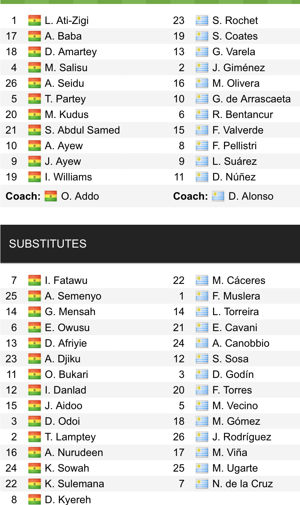Click Uruguay flag beside S. Rochet
Screen dimensions: 300x505
point(202,20)
